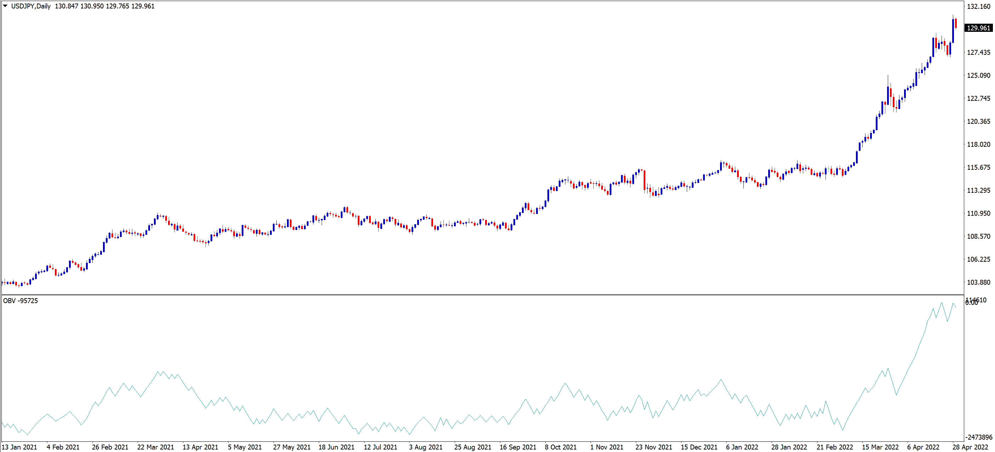
Task: Click date label 13 Apr 2021
Action: [201, 447]
